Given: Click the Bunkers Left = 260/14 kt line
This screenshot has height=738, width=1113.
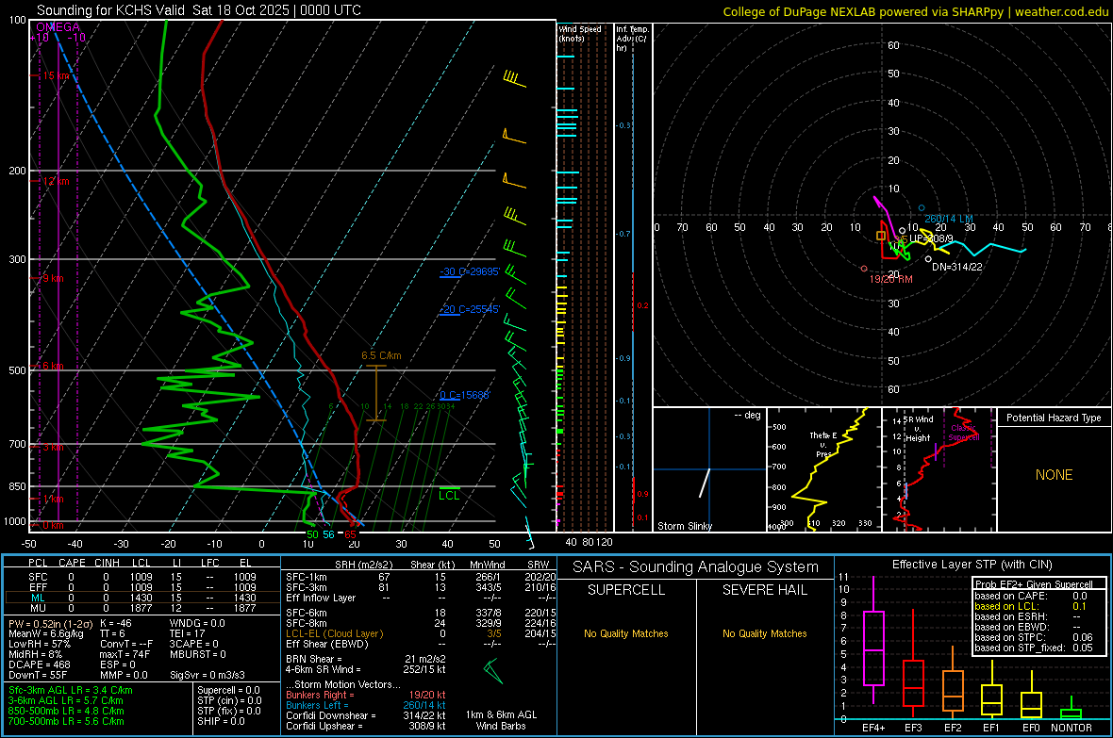Looking at the screenshot, I should click(x=366, y=705).
